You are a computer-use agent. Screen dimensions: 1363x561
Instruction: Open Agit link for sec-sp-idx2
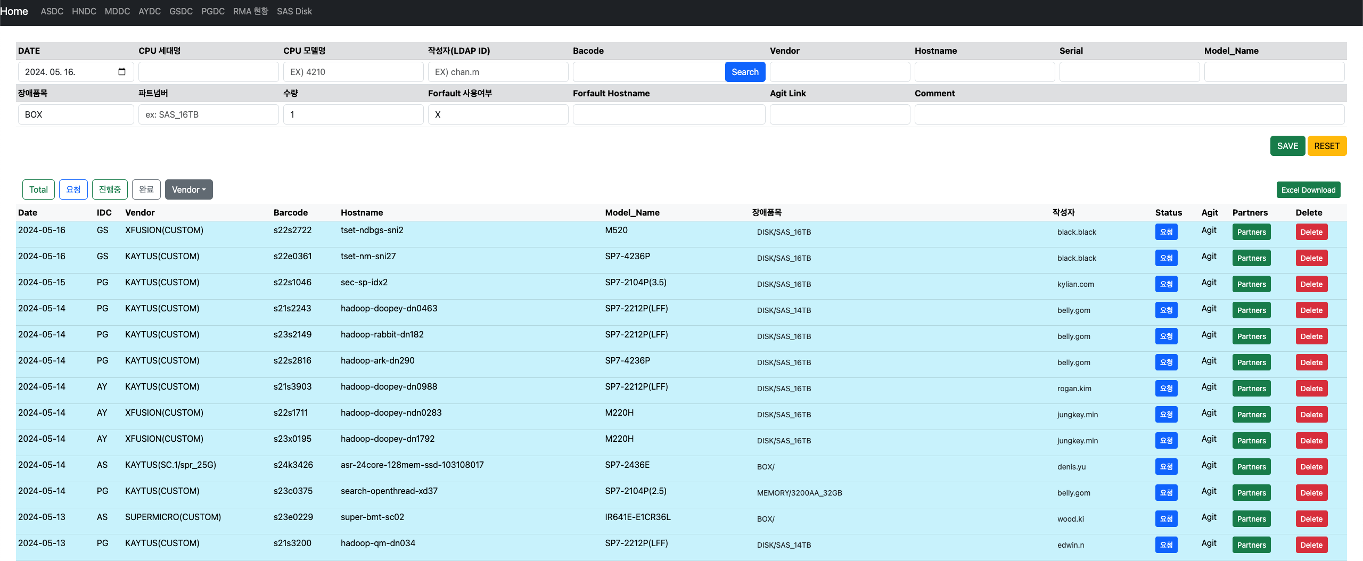click(1209, 282)
